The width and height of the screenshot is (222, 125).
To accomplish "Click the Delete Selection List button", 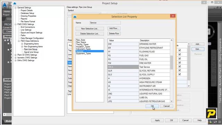I will 89,34.
